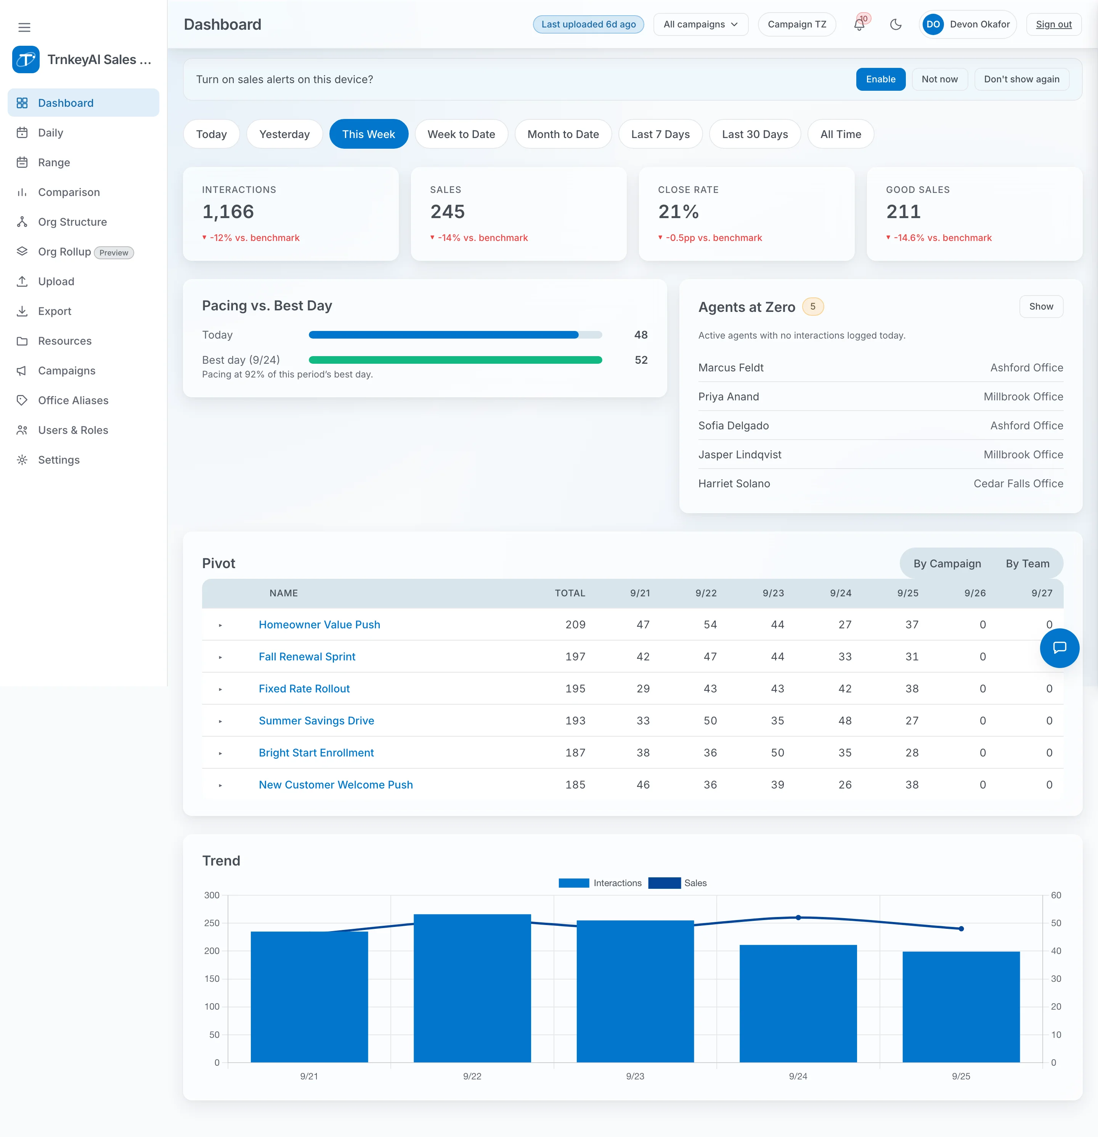Expand the Summer Savings Drive row

click(x=220, y=721)
